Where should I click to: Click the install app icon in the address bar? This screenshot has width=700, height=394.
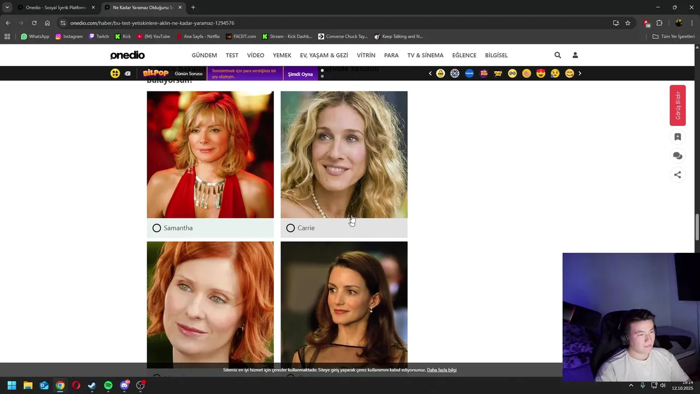point(616,23)
